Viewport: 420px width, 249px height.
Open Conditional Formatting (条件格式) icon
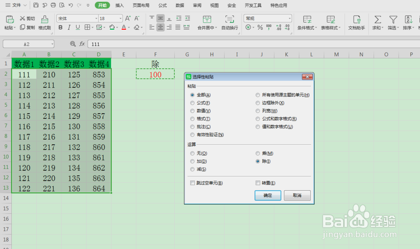click(x=307, y=19)
